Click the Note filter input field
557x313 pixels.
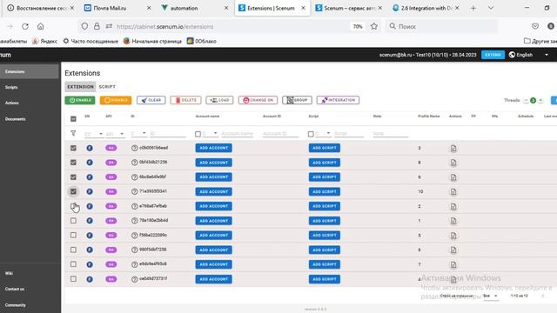coord(391,134)
